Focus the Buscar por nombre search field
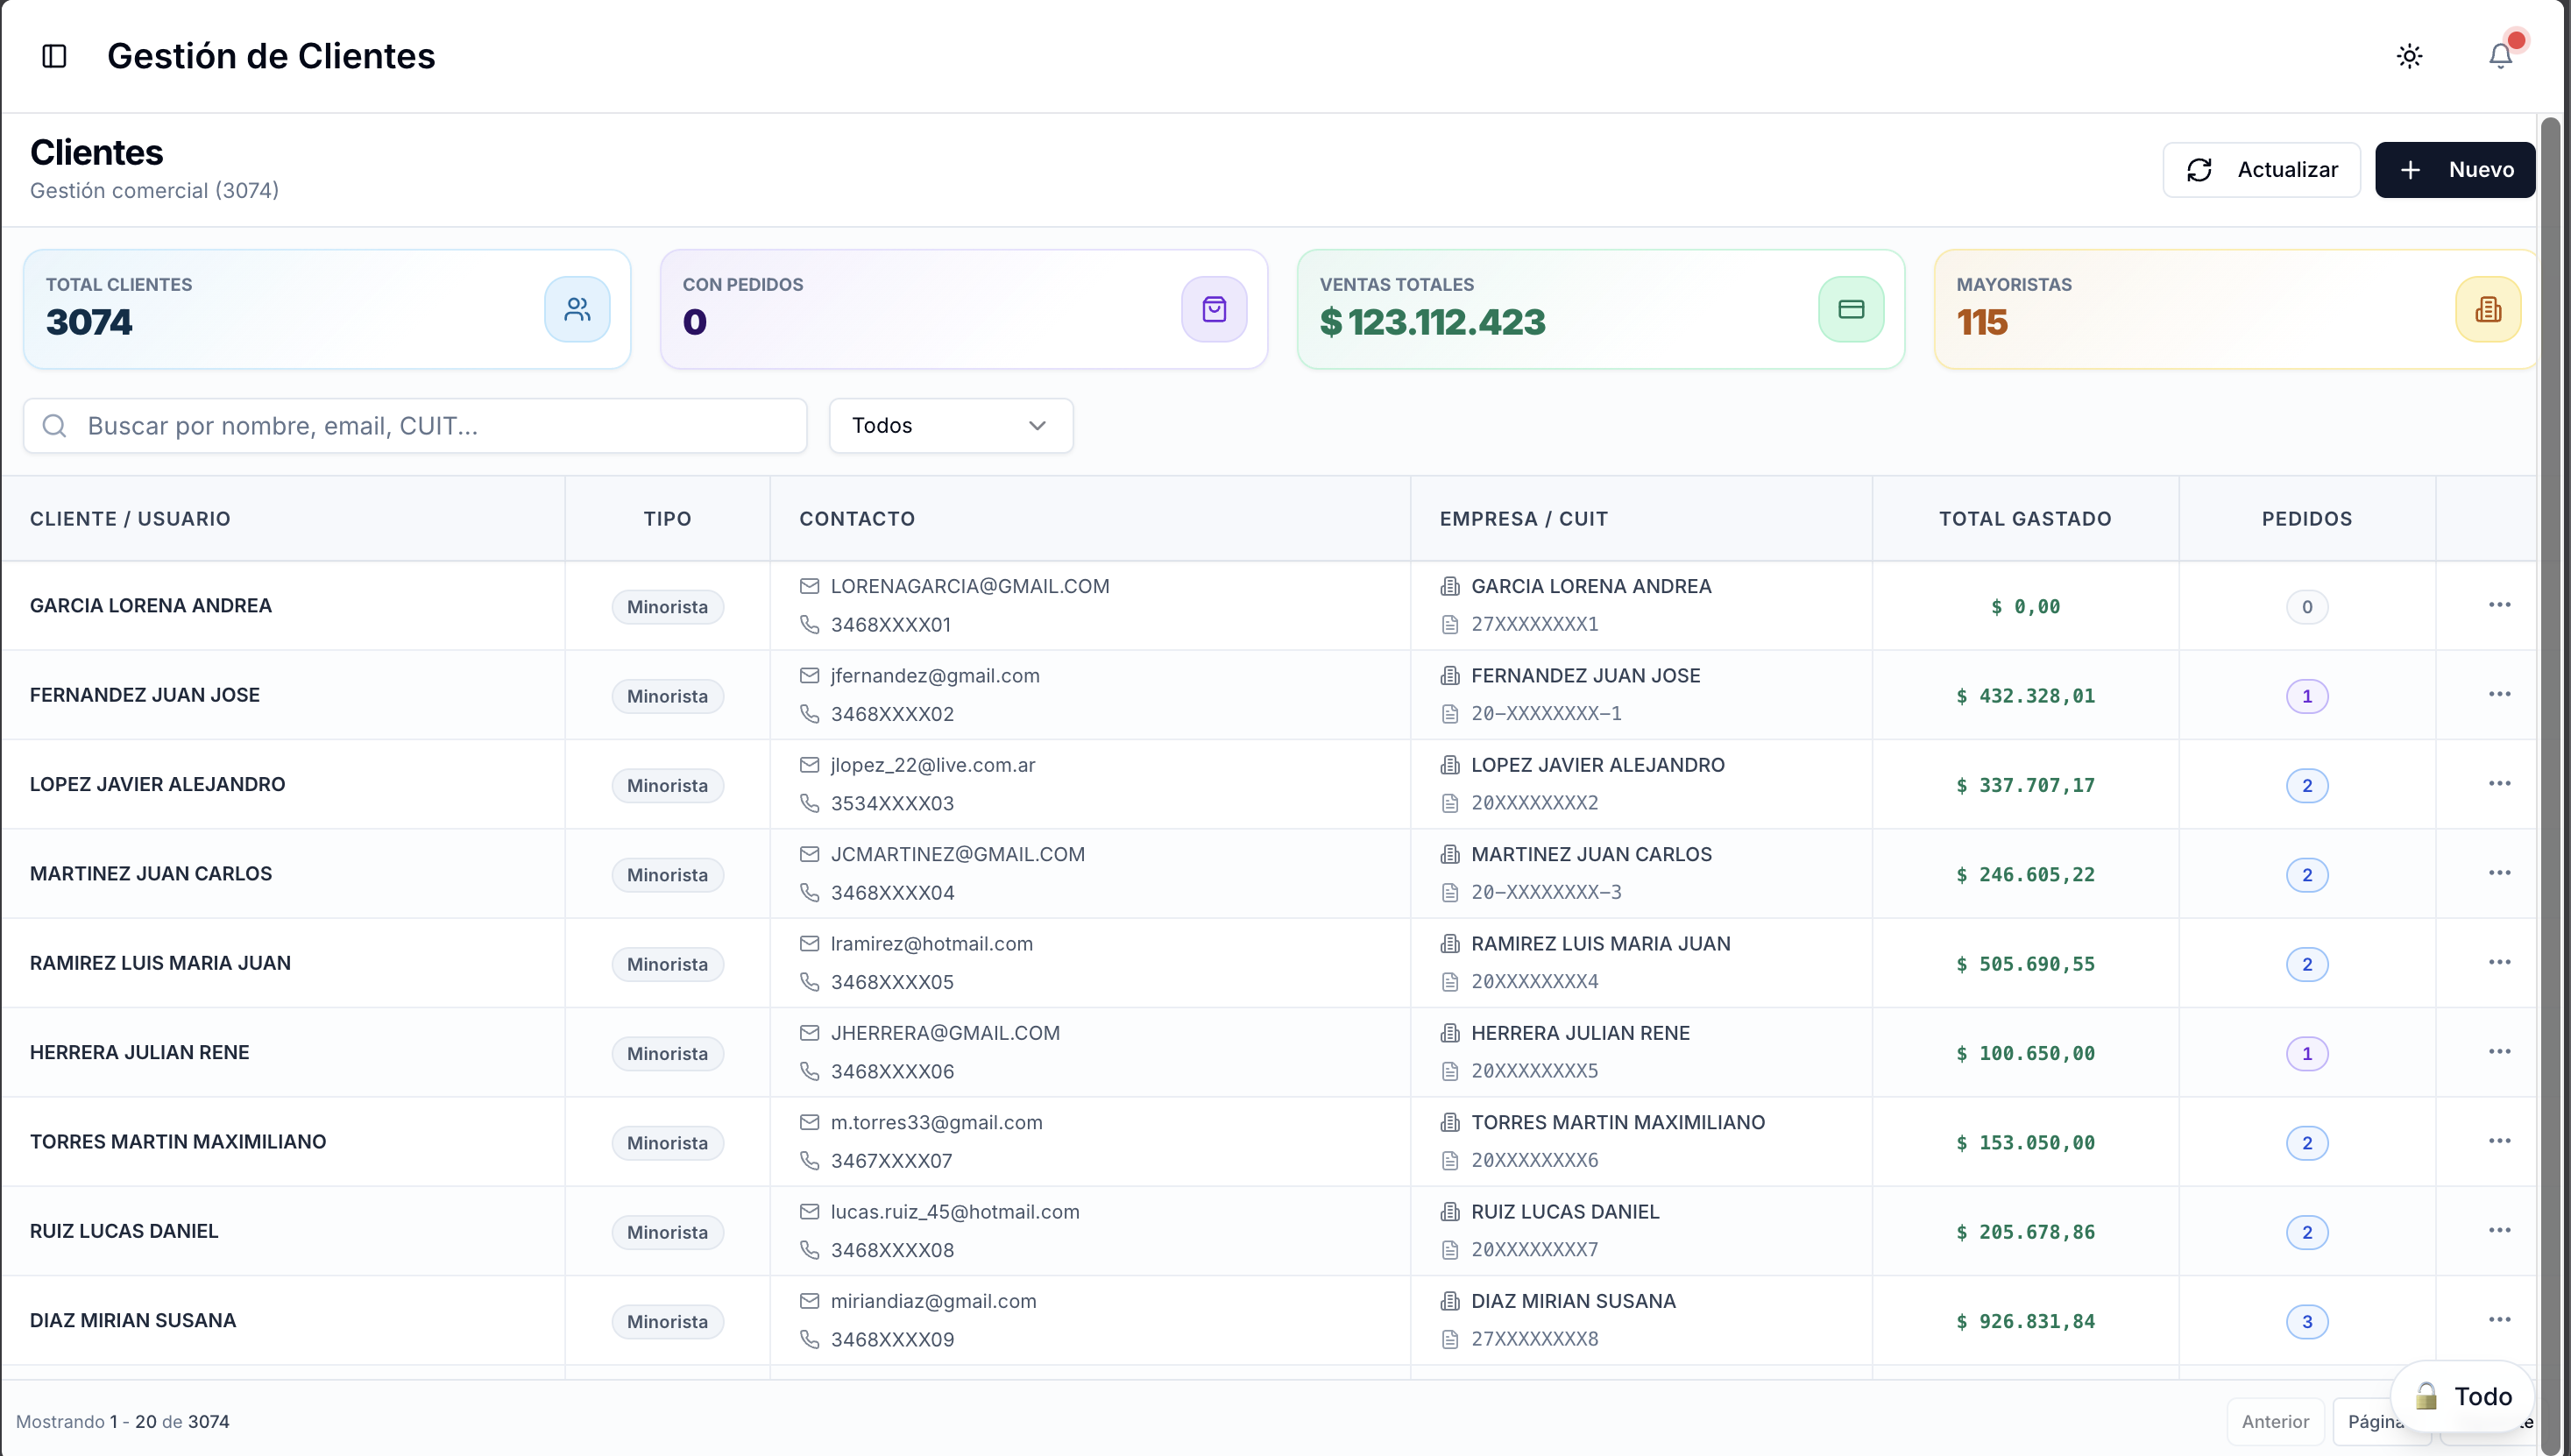The height and width of the screenshot is (1456, 2571). [415, 426]
